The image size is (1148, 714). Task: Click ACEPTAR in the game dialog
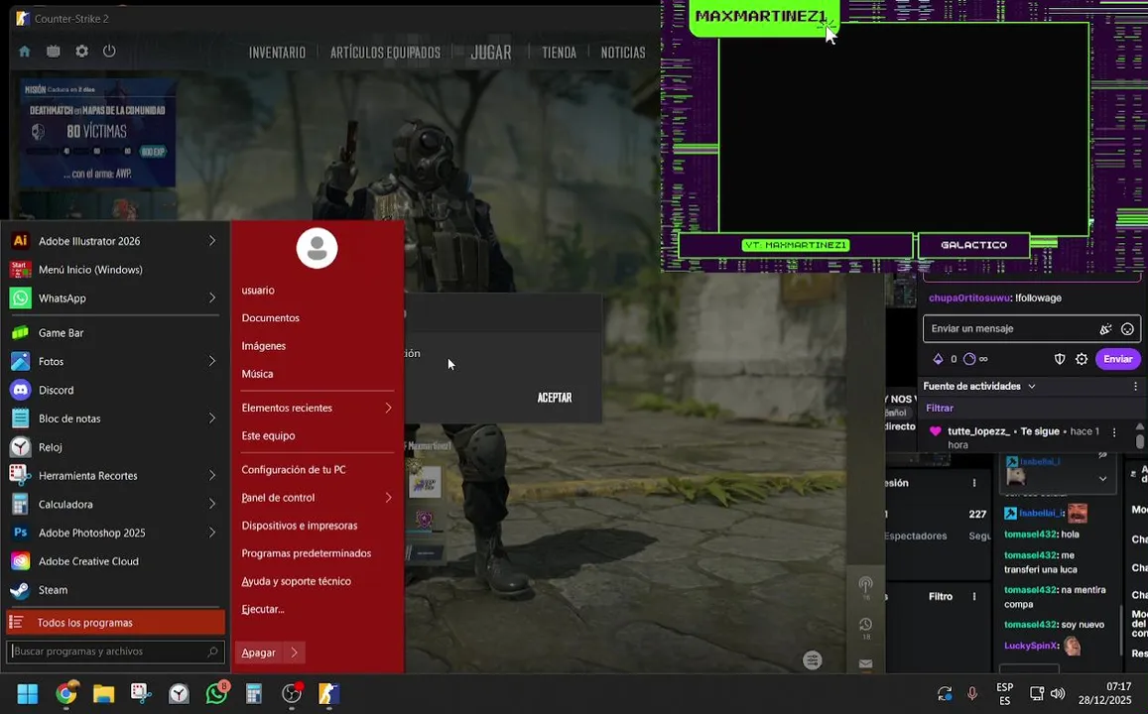pyautogui.click(x=555, y=398)
